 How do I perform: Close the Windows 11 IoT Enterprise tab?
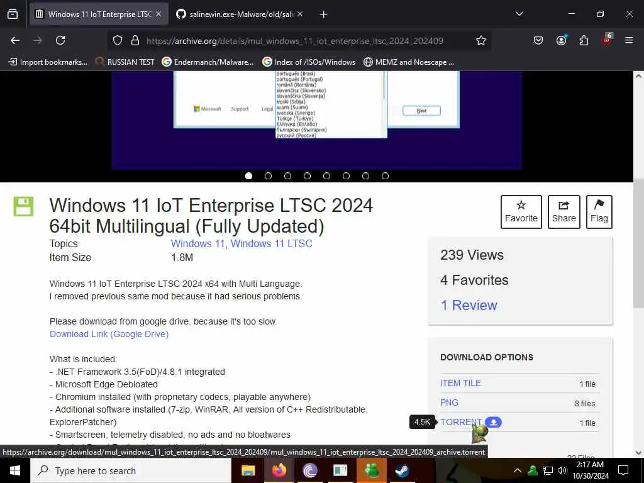158,14
